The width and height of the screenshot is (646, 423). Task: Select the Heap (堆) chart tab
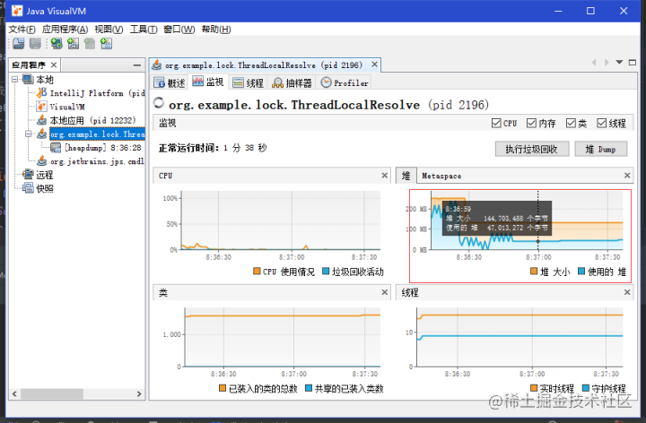pos(406,176)
